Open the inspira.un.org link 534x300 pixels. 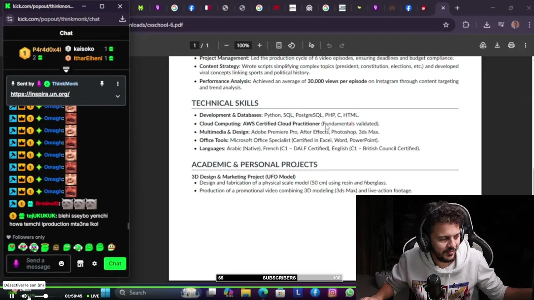click(40, 94)
